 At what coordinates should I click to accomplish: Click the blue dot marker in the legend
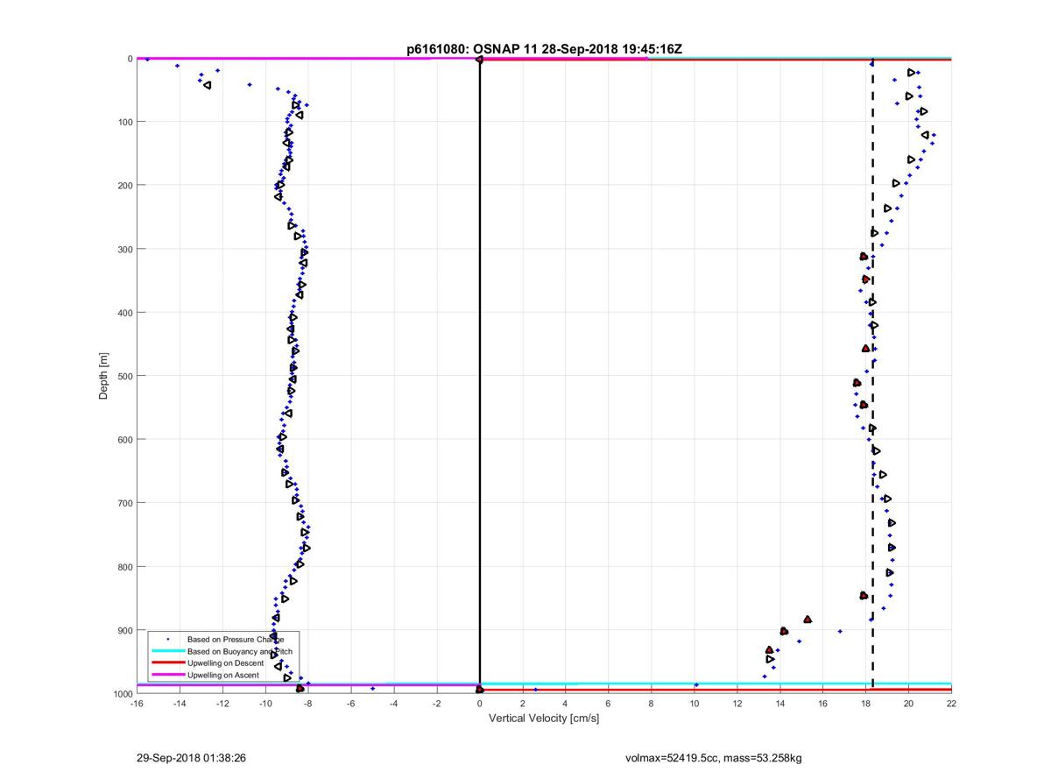tap(166, 640)
